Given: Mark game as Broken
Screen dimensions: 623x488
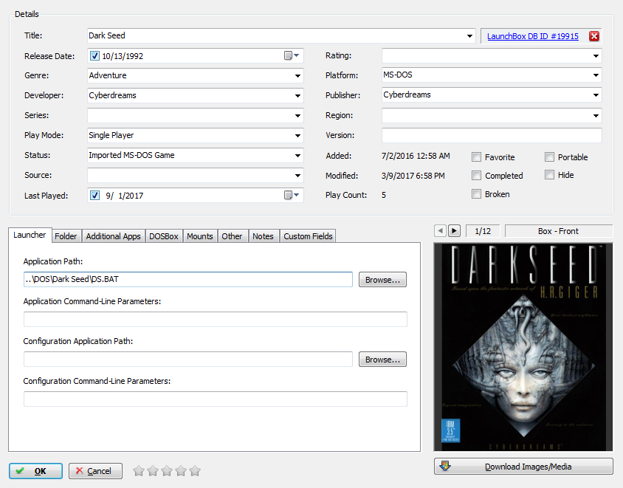Looking at the screenshot, I should pos(476,194).
